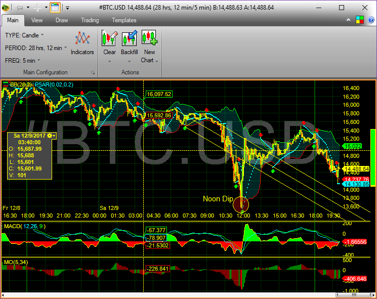The height and width of the screenshot is (299, 377).
Task: Select the crosshair cursor tool icon
Action: click(x=37, y=8)
